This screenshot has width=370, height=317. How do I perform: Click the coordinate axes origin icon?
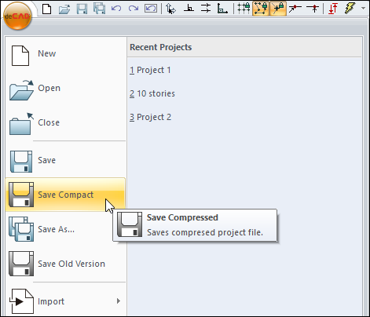tap(222, 9)
